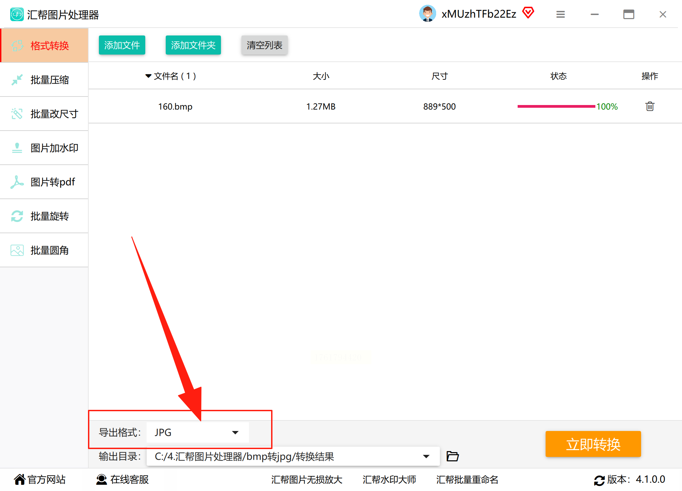Expand the 导出格式 JPG dropdown
Image resolution: width=682 pixels, height=491 pixels.
pyautogui.click(x=235, y=432)
